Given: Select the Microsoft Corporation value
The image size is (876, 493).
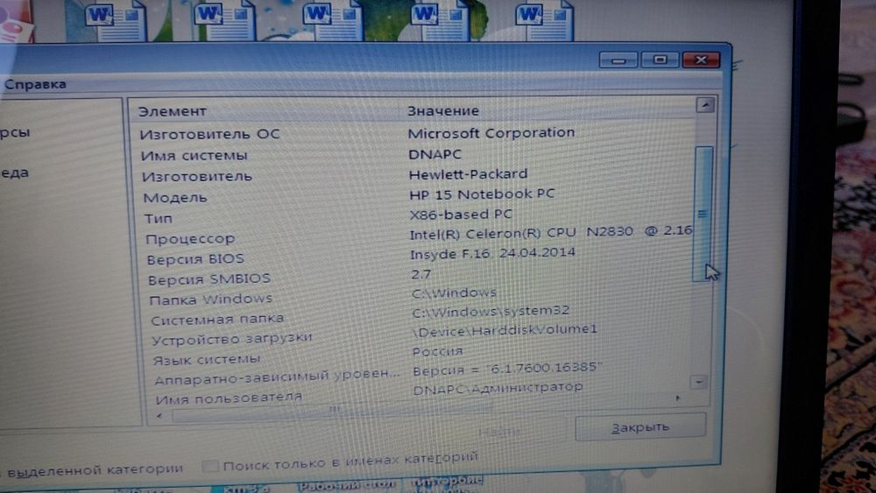Looking at the screenshot, I should click(491, 133).
